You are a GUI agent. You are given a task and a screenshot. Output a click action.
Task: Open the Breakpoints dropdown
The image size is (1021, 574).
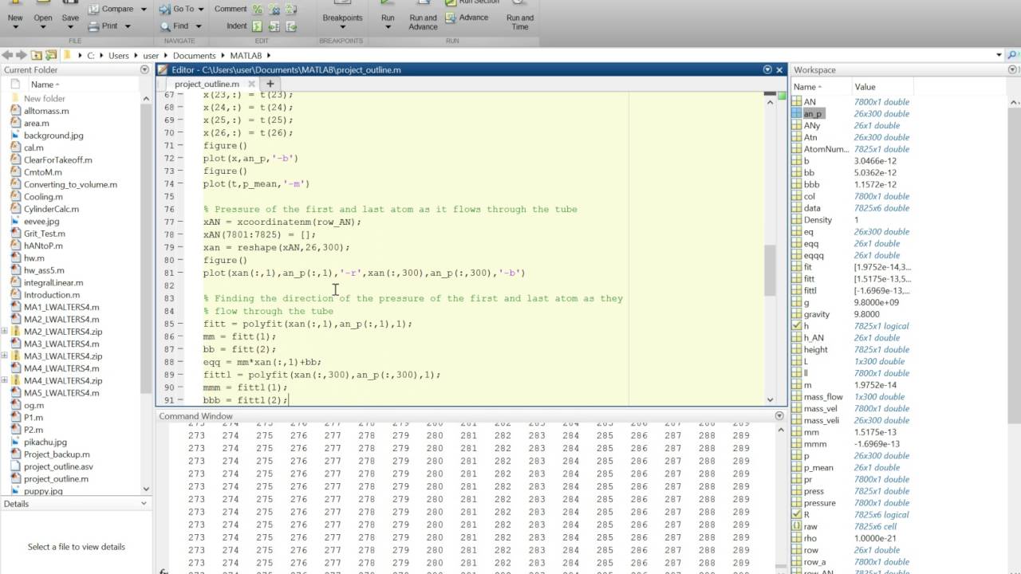point(342,29)
